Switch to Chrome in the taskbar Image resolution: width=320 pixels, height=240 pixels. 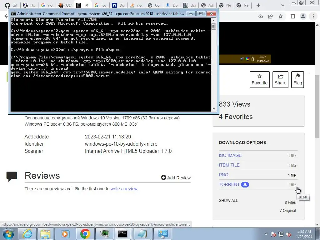(x=85, y=234)
